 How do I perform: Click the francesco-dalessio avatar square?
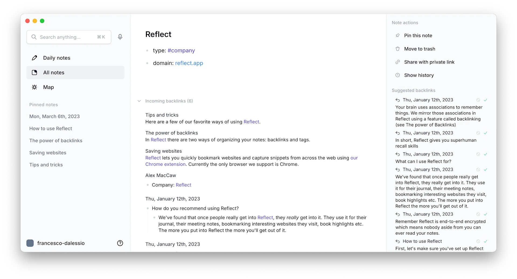point(30,243)
